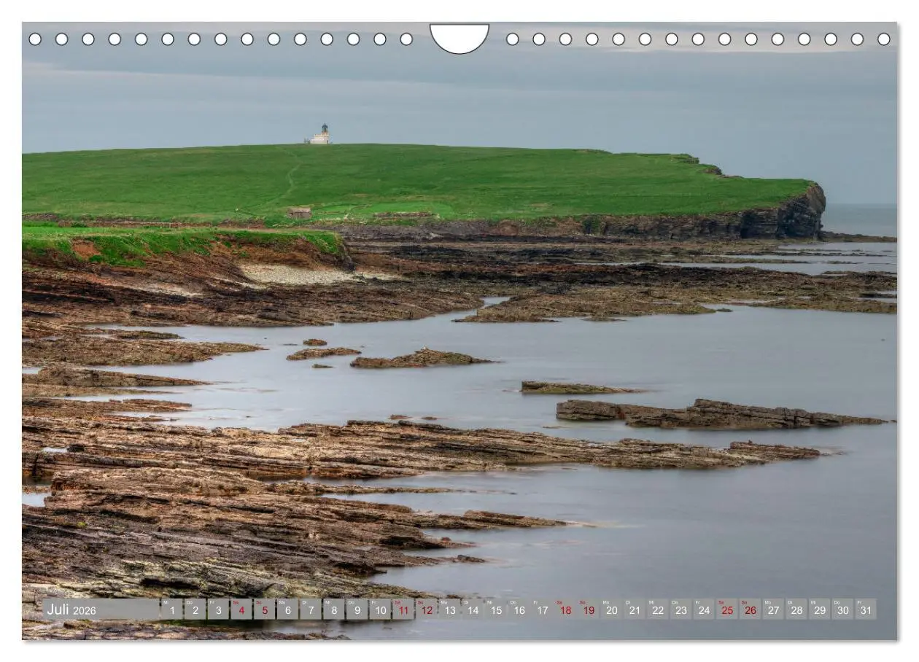
Task: Choose day 9 in the date row
Action: 357,610
